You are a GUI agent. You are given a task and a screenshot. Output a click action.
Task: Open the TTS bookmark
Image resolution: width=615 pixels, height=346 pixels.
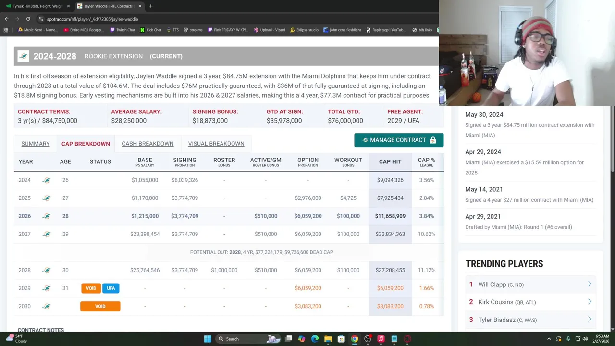(172, 30)
